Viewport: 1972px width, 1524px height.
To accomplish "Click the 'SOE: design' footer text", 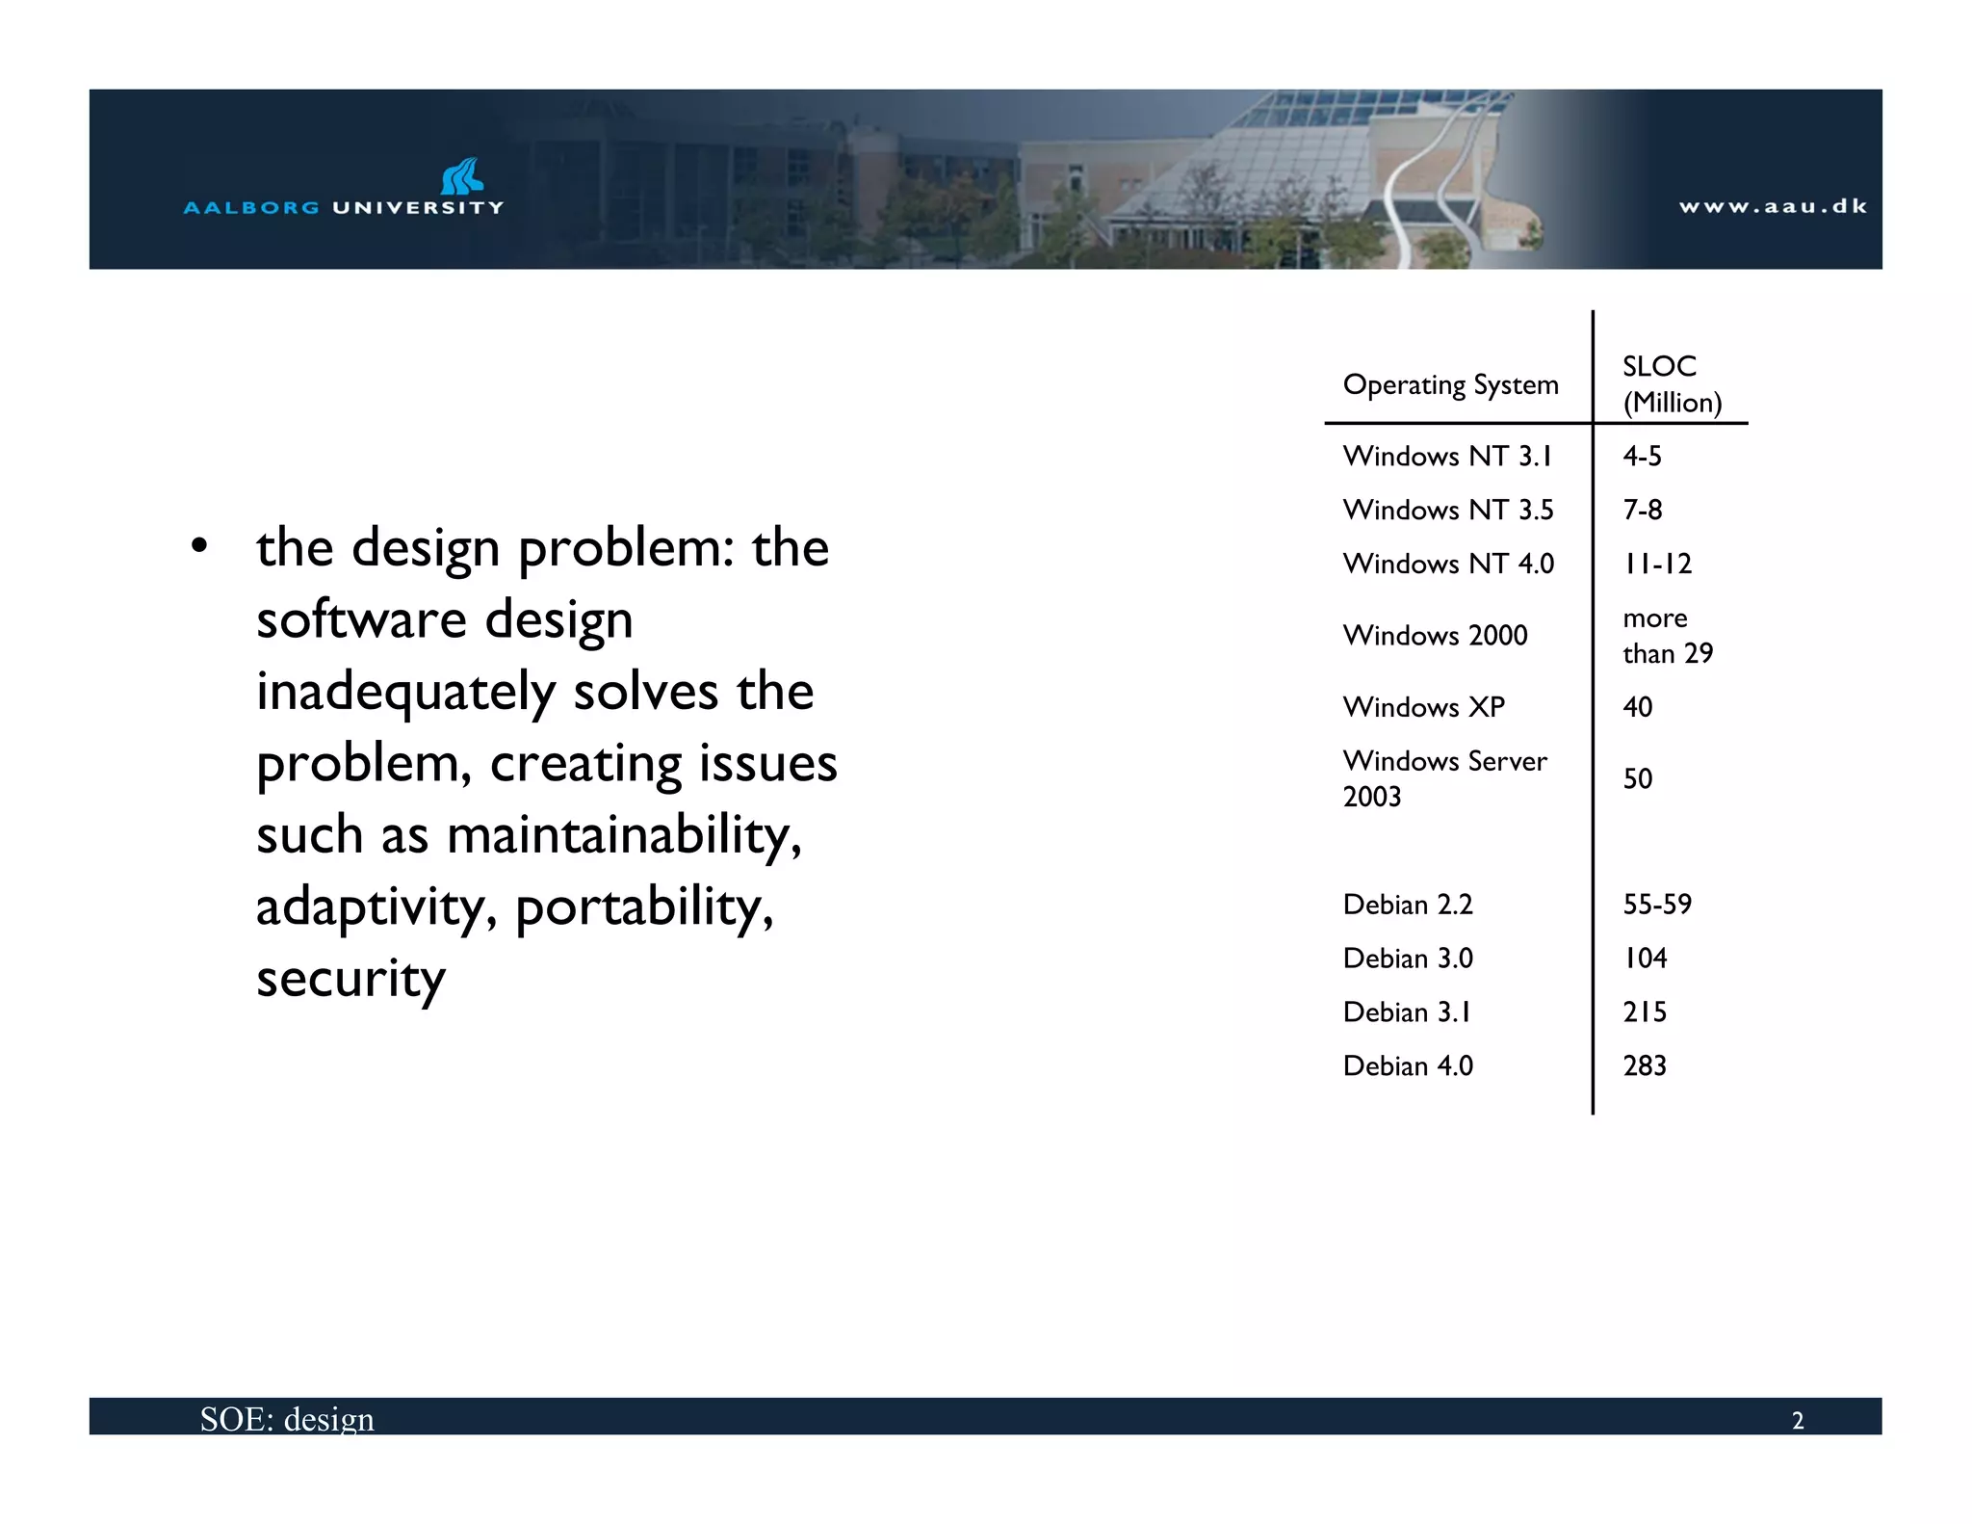I will 287,1419.
